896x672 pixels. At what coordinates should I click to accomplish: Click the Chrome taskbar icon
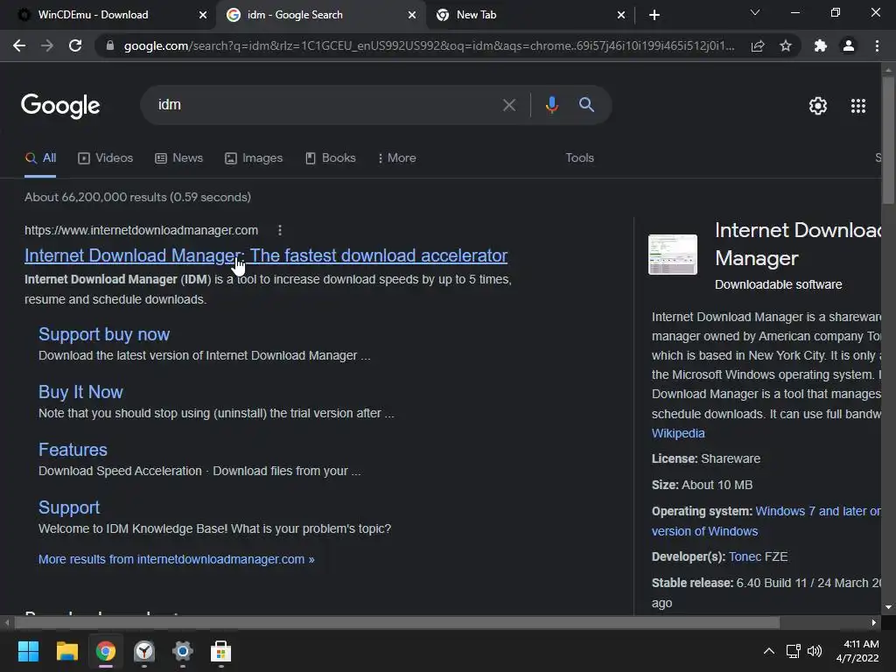106,651
